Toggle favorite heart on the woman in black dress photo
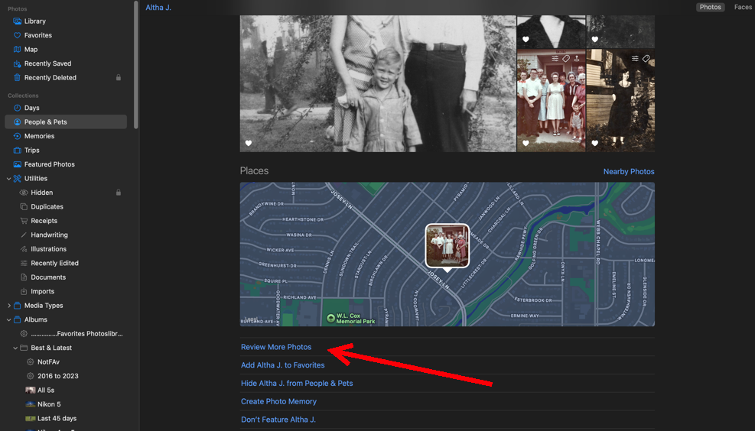This screenshot has width=755, height=431. (x=594, y=143)
